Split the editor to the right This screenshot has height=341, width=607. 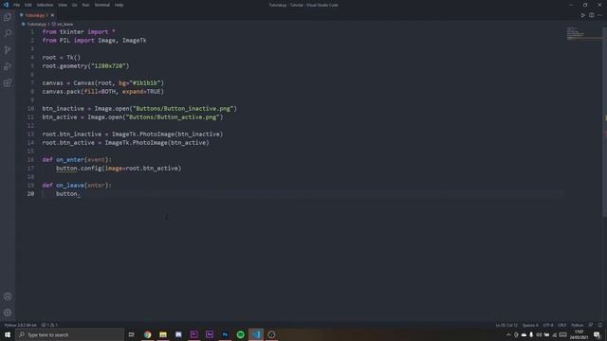pos(592,15)
